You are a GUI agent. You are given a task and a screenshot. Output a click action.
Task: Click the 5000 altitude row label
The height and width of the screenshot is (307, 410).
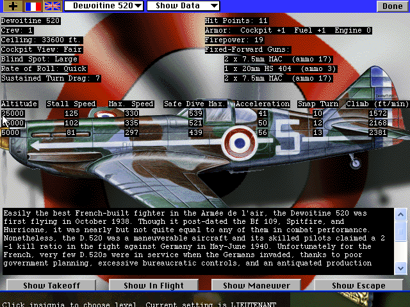coord(10,132)
